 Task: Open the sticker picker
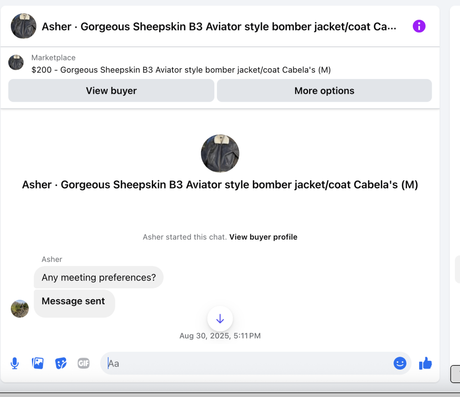(61, 363)
